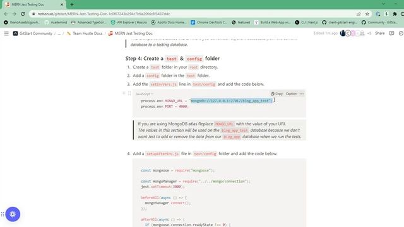The image size is (404, 227).
Task: Click the round purple floating gear button
Action: tap(13, 214)
